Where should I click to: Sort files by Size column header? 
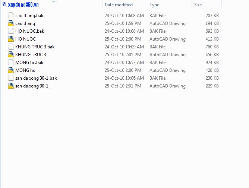pos(198,5)
